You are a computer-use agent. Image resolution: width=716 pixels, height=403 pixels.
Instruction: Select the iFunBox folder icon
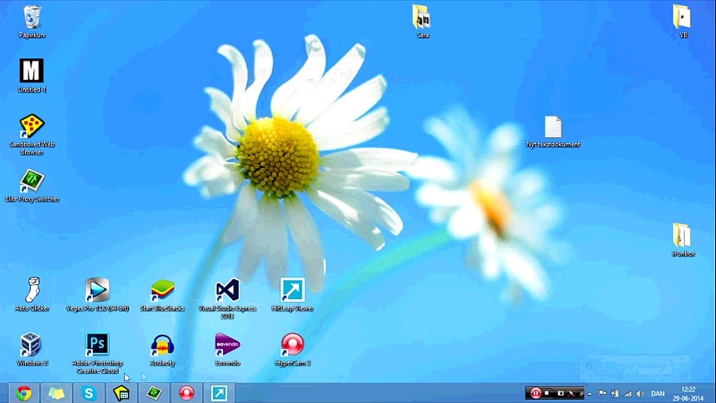pyautogui.click(x=682, y=240)
